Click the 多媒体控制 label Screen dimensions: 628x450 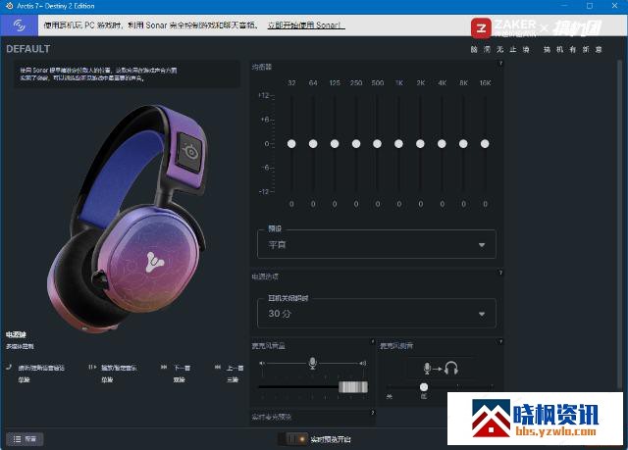click(x=20, y=346)
